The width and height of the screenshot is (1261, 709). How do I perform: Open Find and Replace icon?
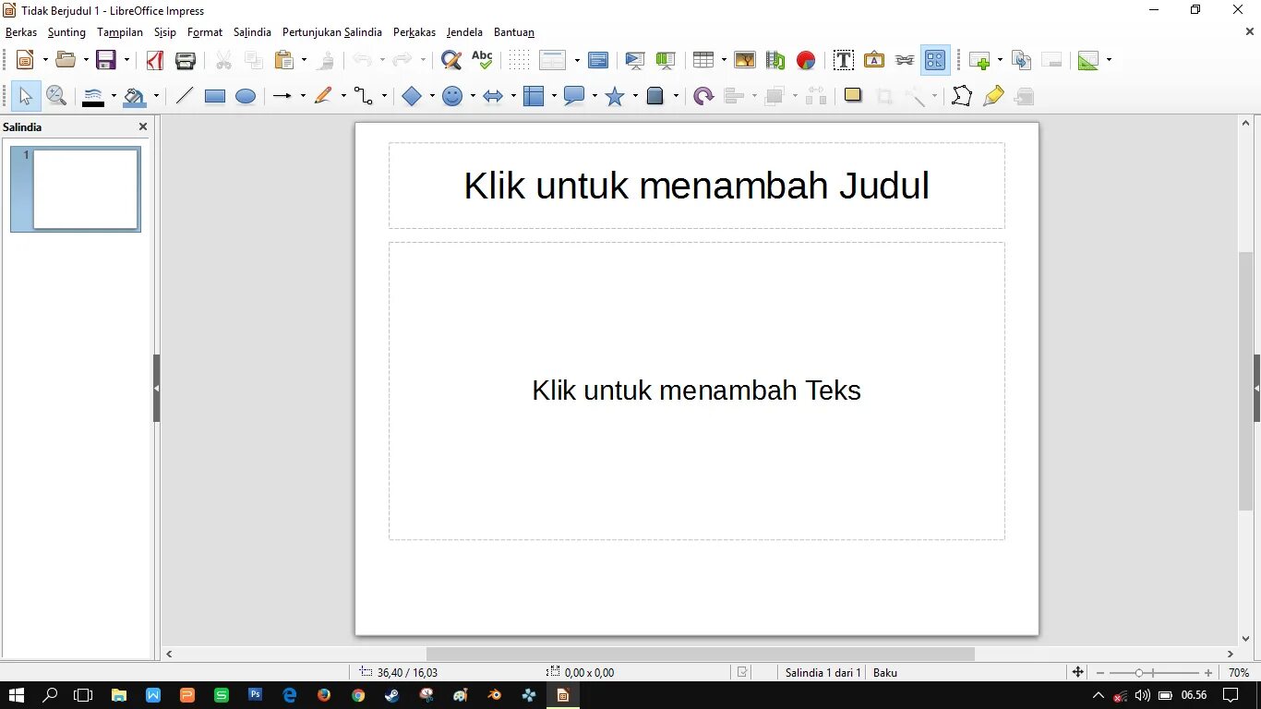450,60
